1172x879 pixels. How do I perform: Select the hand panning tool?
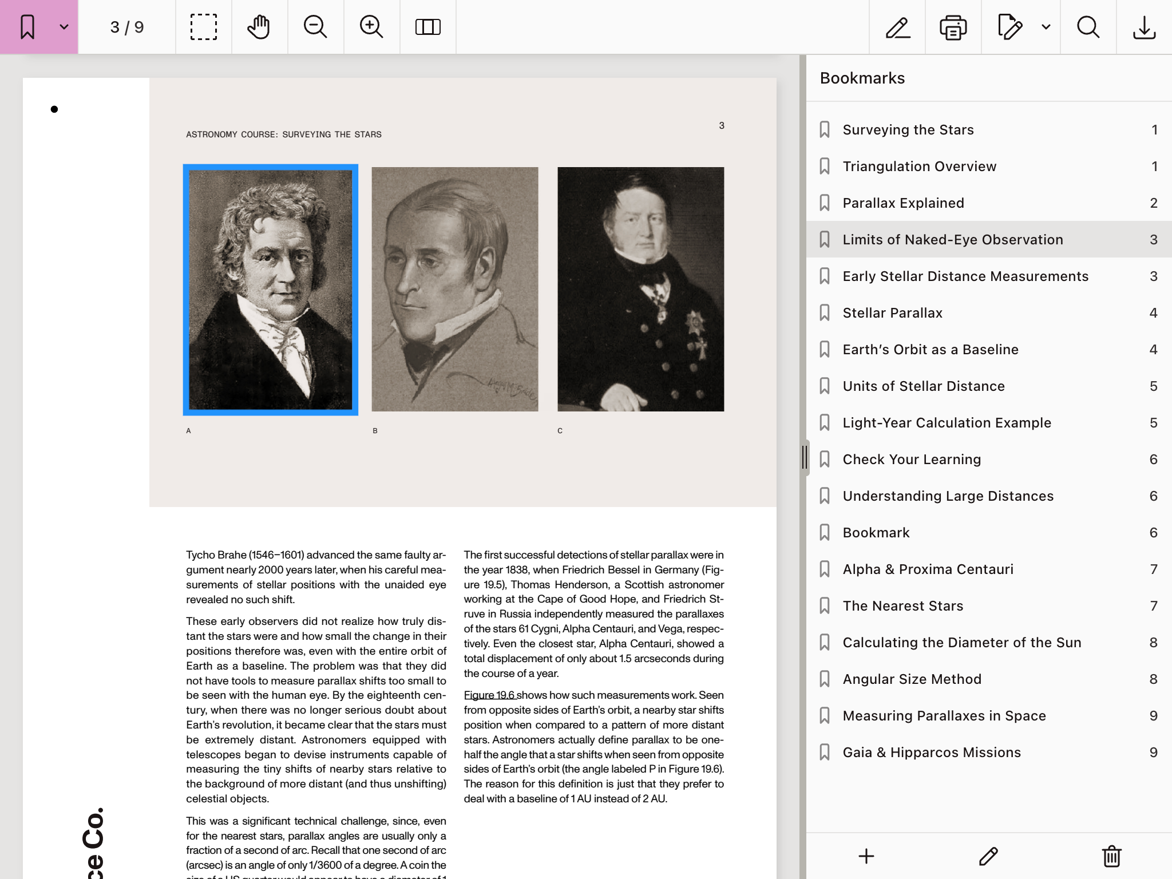[258, 26]
